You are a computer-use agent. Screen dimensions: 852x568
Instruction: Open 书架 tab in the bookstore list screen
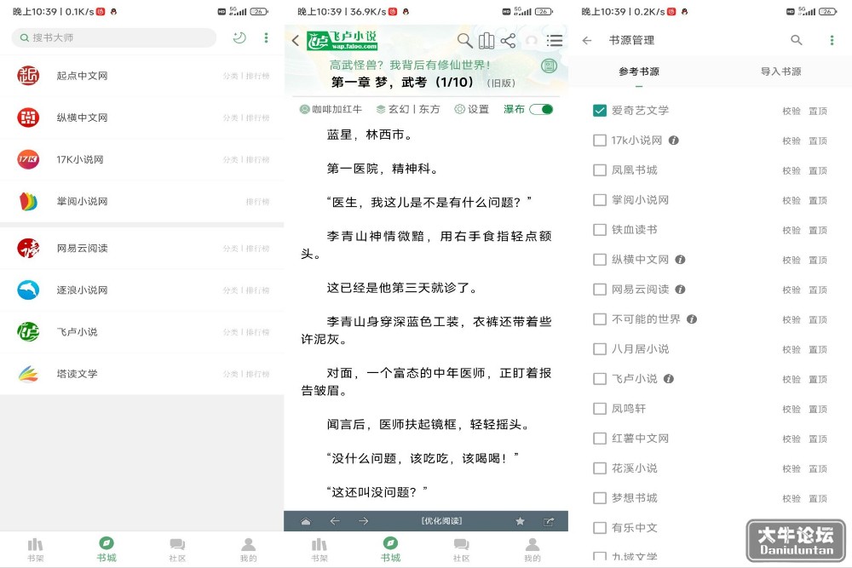coord(35,549)
